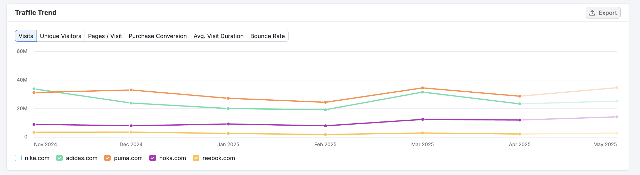The image size is (640, 175).
Task: Click puma.com data point at Mar 2025
Action: pos(423,88)
